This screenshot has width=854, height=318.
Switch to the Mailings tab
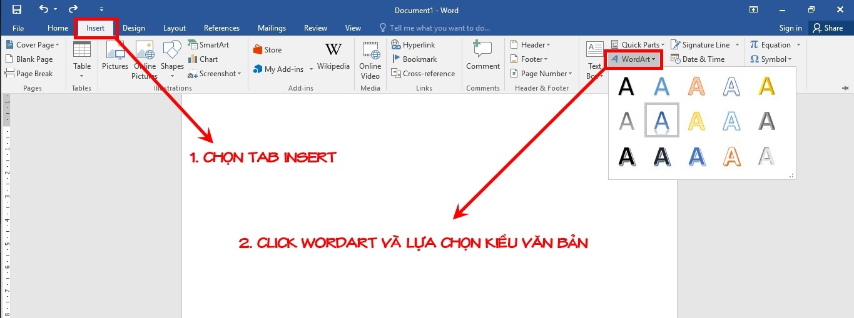[x=272, y=28]
